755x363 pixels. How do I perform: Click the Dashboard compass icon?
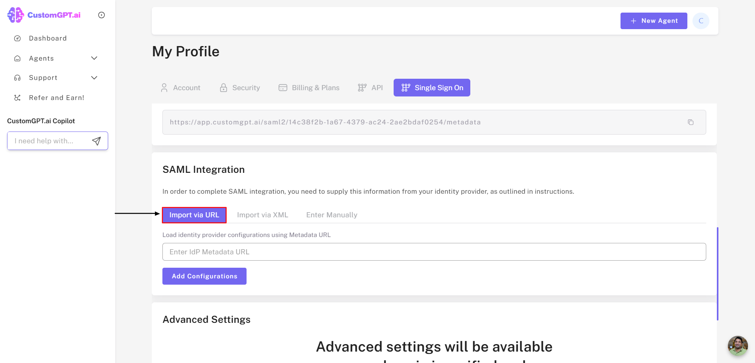pos(17,38)
